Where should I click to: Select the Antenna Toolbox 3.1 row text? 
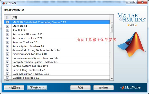click(25, 42)
